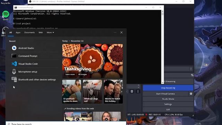The image size is (222, 125).
Task: Play the first trending video thumbnail
Action: pyautogui.click(x=78, y=116)
